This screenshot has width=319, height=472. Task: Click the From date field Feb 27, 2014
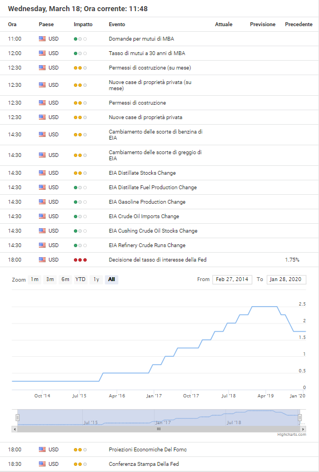click(232, 279)
